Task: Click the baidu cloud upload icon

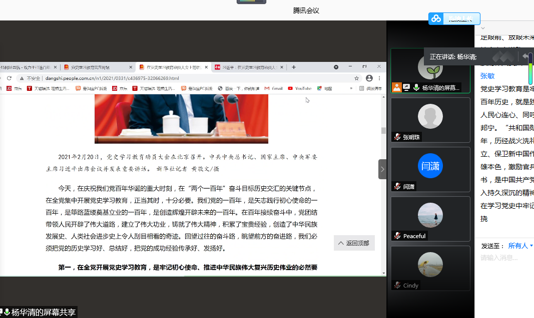Action: (436, 18)
